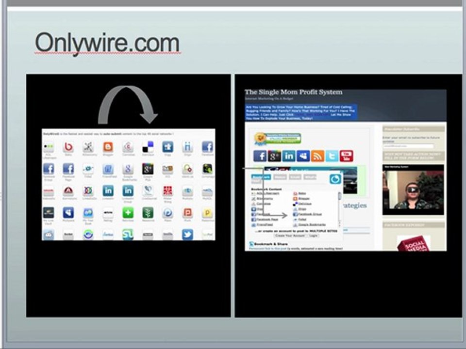Click the red YouTube button on blog

tap(347, 156)
